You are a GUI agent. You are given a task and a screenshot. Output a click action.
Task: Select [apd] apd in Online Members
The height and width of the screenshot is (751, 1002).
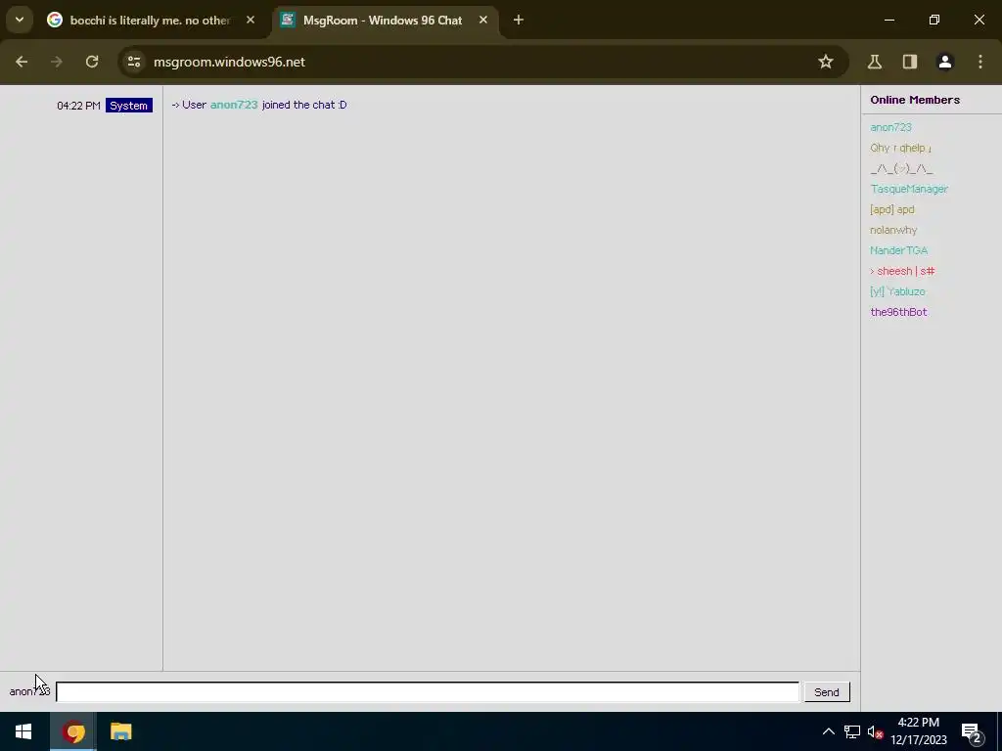click(892, 209)
